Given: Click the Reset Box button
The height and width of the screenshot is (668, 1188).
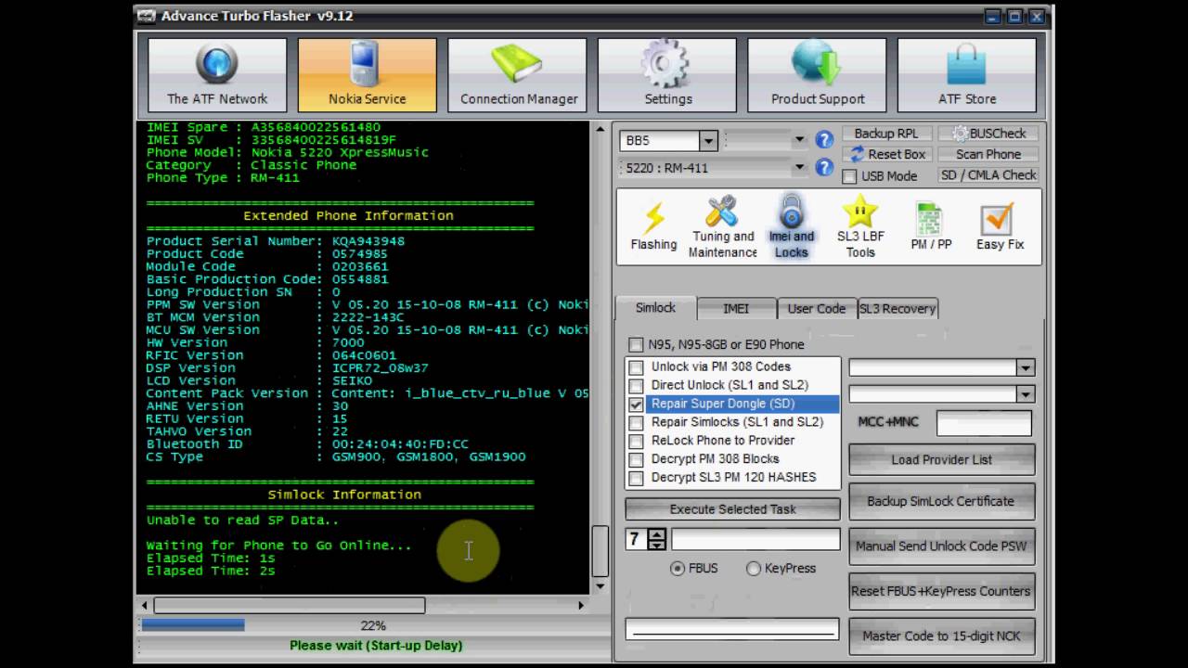Looking at the screenshot, I should 886,155.
